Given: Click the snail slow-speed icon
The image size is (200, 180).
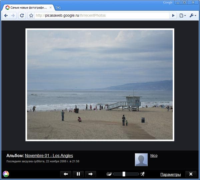Looking at the screenshot, I should pyautogui.click(x=109, y=174).
